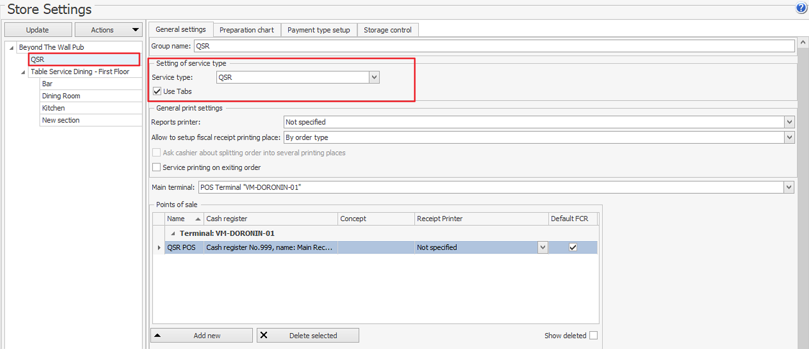Open the Reports printer dropdown
This screenshot has width=809, height=349.
click(x=789, y=122)
